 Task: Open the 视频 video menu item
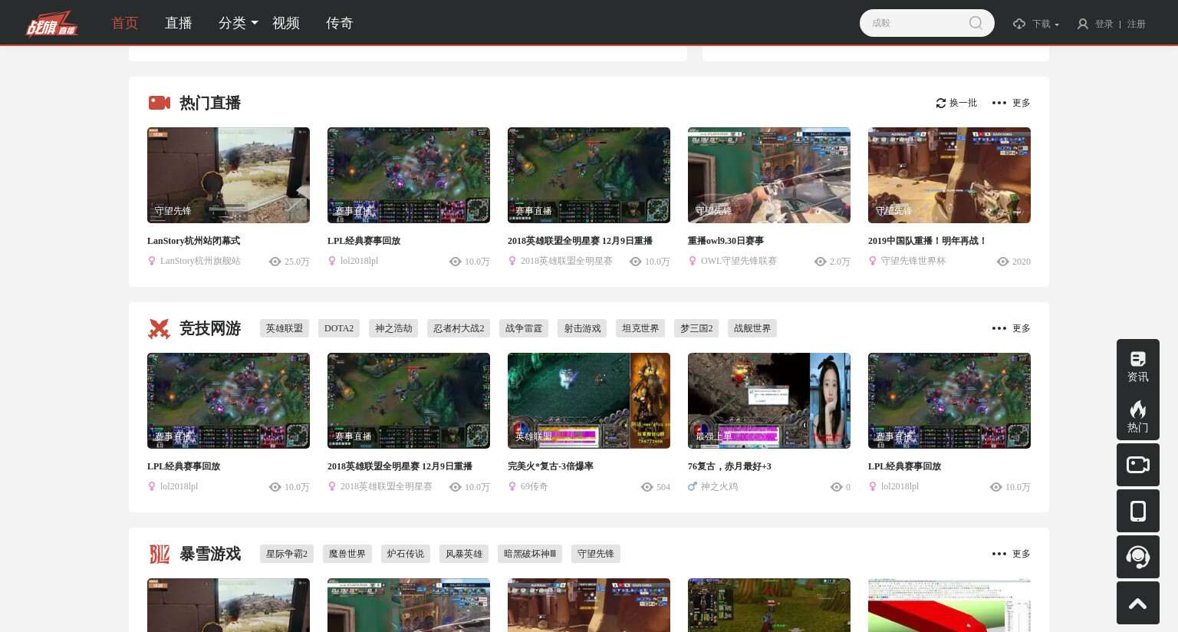point(286,23)
